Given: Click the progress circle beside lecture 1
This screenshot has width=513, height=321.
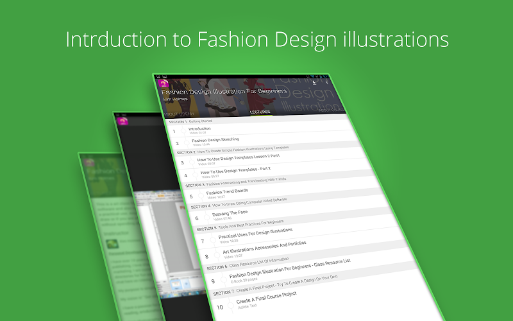Looking at the screenshot, I should coord(183,131).
